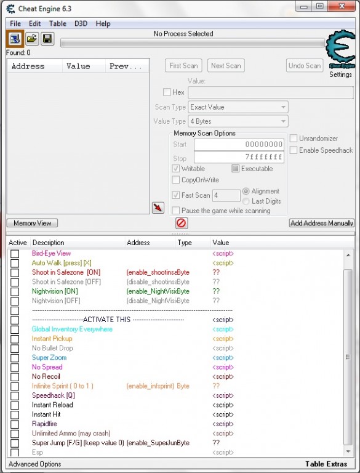Select Nightvision [ON] entry
This screenshot has height=473, width=360.
point(55,291)
